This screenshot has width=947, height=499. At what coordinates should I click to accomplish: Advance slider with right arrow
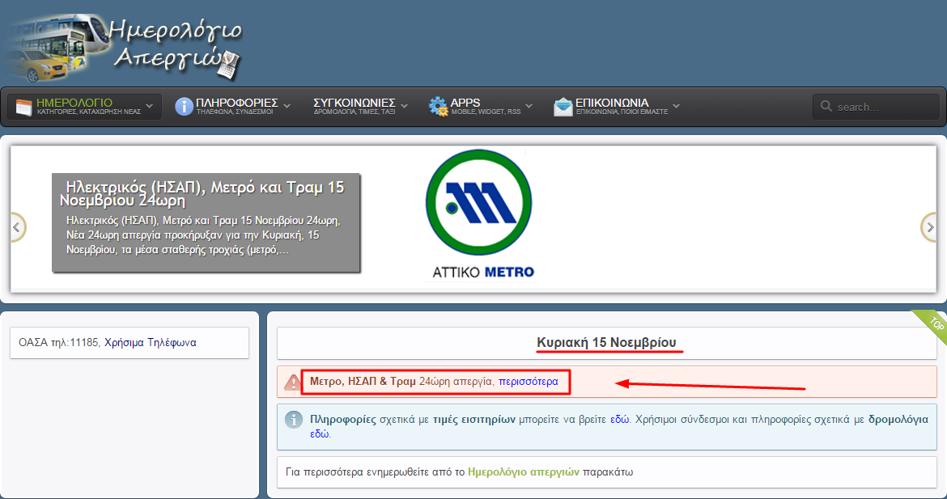[x=929, y=227]
